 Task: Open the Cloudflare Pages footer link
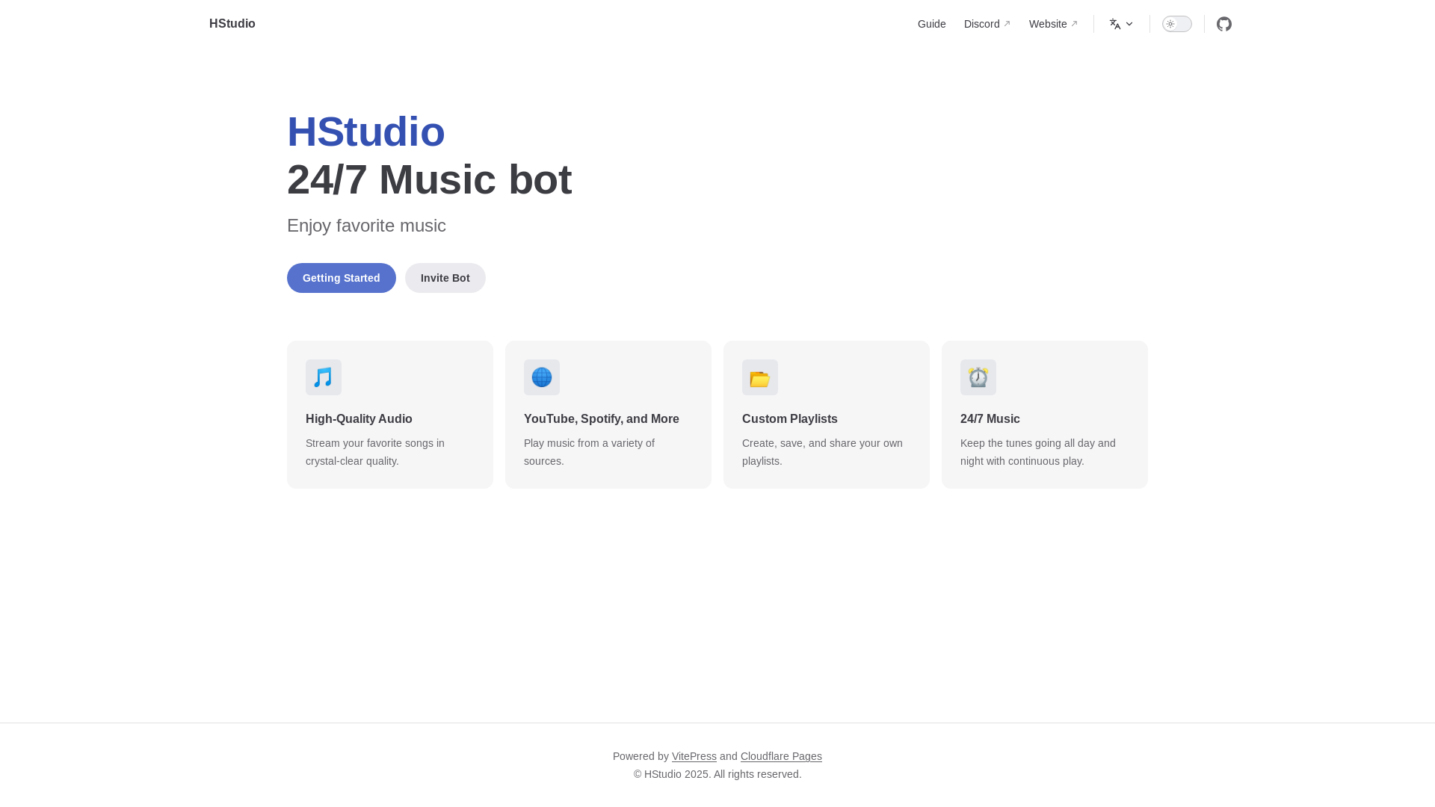pyautogui.click(x=781, y=756)
